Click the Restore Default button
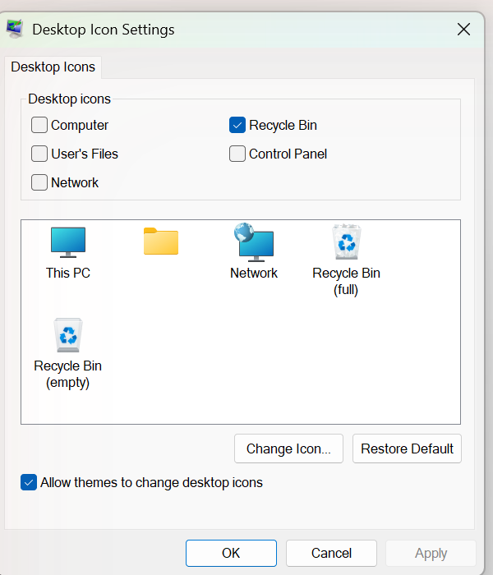Screen dimensions: 493x575 [x=407, y=448]
